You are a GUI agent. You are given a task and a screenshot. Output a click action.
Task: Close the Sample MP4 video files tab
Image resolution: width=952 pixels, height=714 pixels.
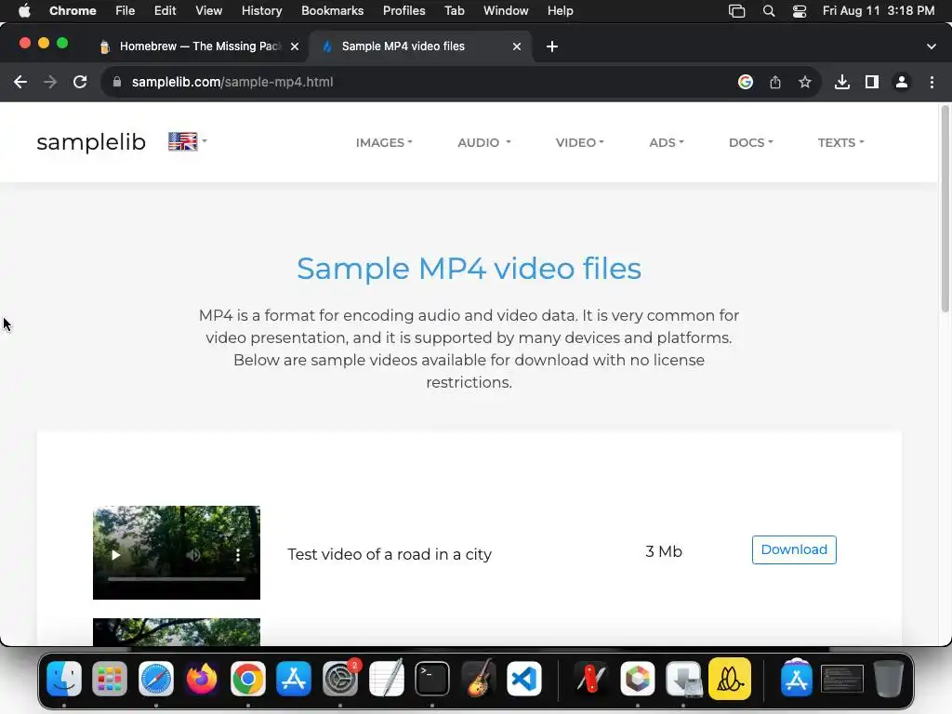[517, 46]
